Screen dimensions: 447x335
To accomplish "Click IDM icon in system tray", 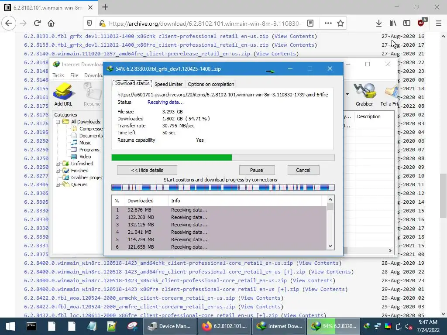I will (x=367, y=326).
